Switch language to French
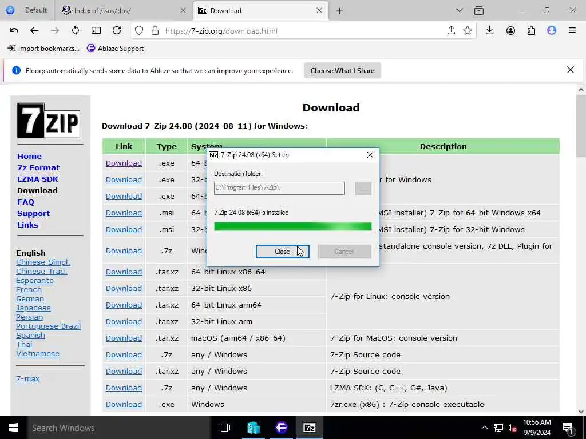This screenshot has height=439, width=586. pyautogui.click(x=29, y=290)
